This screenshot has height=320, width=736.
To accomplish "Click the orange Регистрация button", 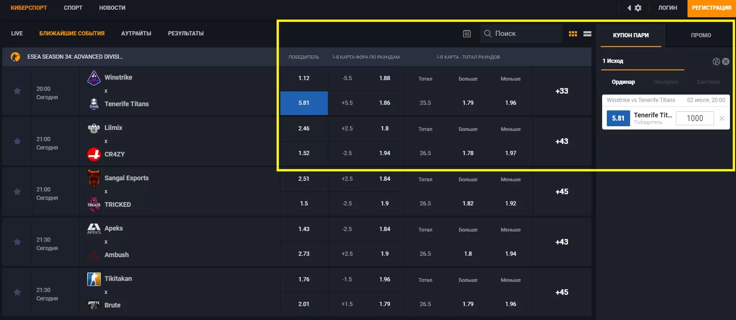I will pos(711,8).
